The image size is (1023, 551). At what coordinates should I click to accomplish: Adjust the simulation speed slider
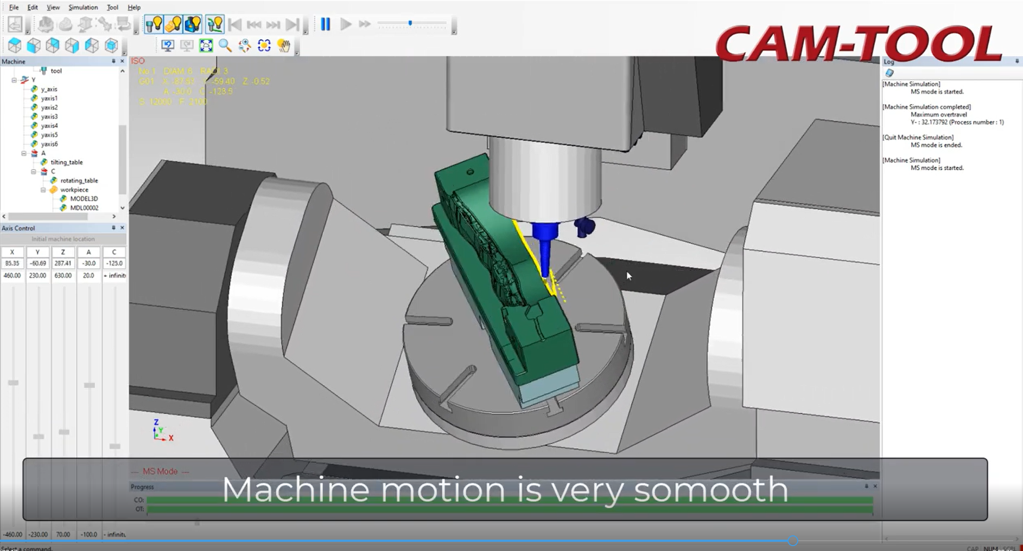tap(411, 23)
